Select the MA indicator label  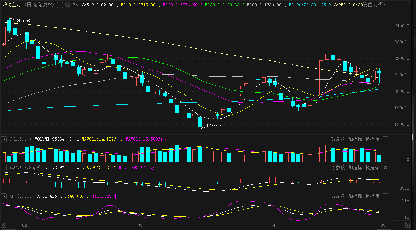75,5
